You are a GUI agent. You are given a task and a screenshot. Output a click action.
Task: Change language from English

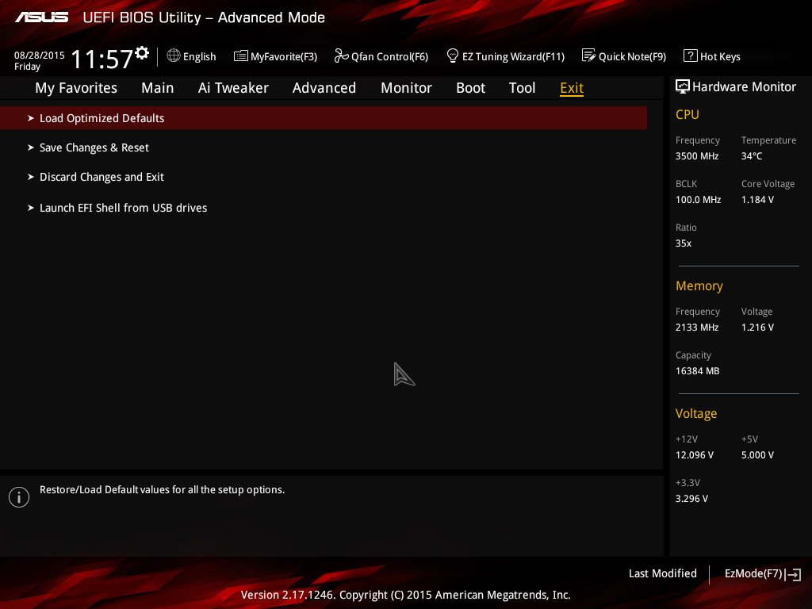tap(199, 56)
